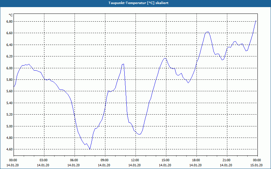Click the 5,40 y-axis tick label
271x169 pixels.
point(9,103)
